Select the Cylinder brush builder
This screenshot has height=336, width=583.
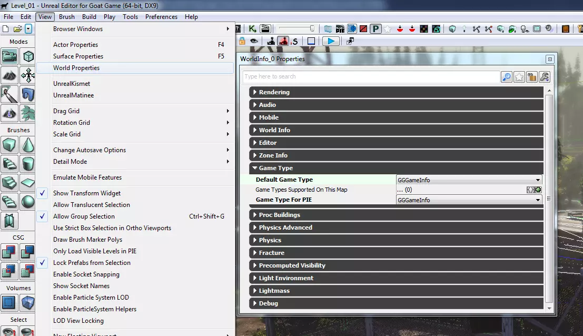click(28, 164)
